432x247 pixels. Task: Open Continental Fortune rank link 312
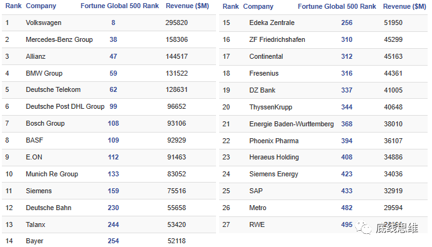click(x=346, y=56)
